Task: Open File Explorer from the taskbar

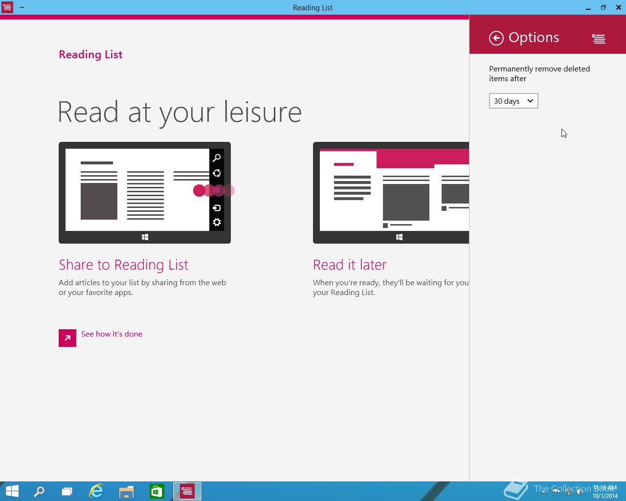Action: [126, 491]
